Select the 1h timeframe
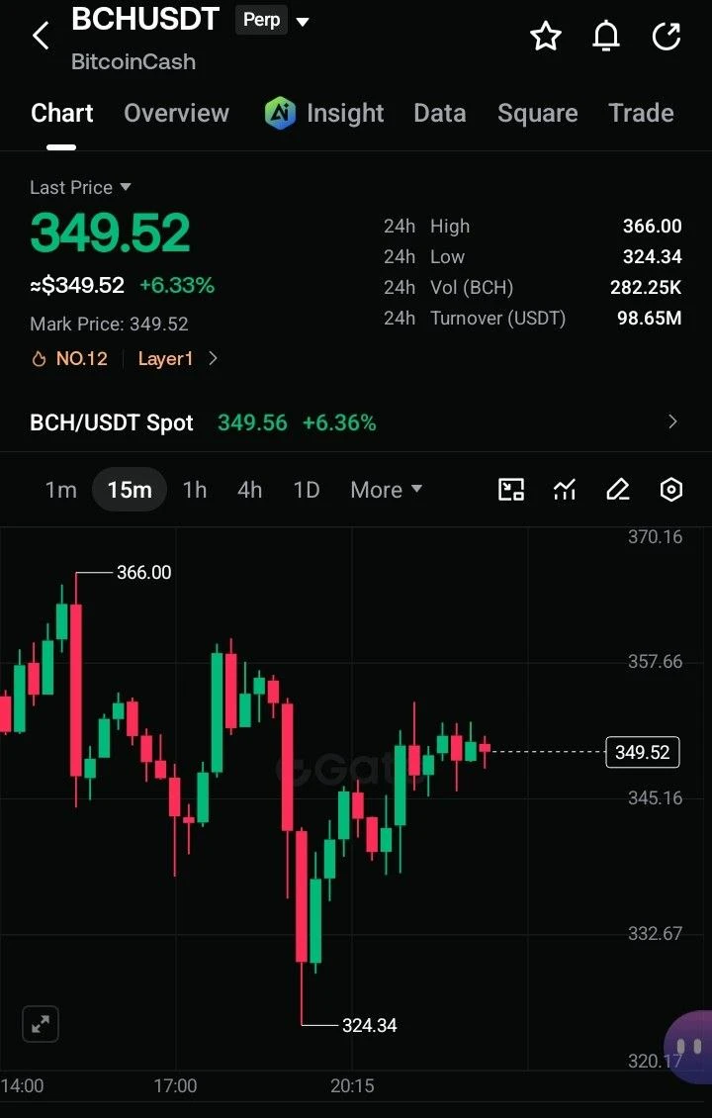The height and width of the screenshot is (1118, 712). [x=195, y=490]
